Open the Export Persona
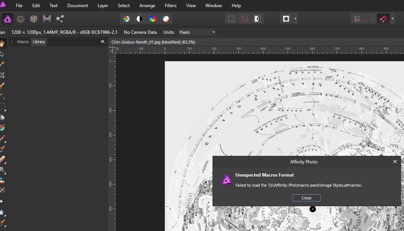 [x=60, y=19]
